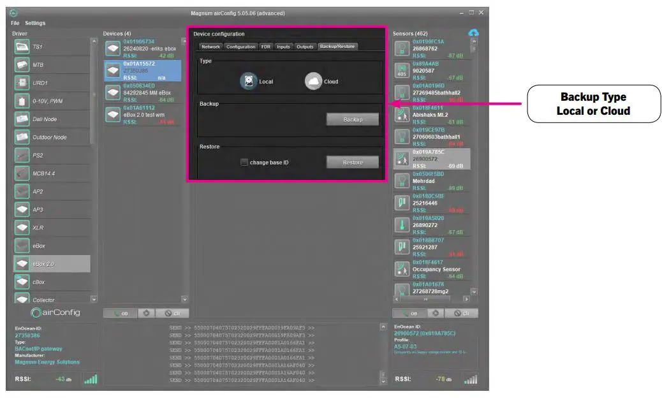The width and height of the screenshot is (662, 403).
Task: Select the Dali Node driver icon
Action: (x=22, y=119)
